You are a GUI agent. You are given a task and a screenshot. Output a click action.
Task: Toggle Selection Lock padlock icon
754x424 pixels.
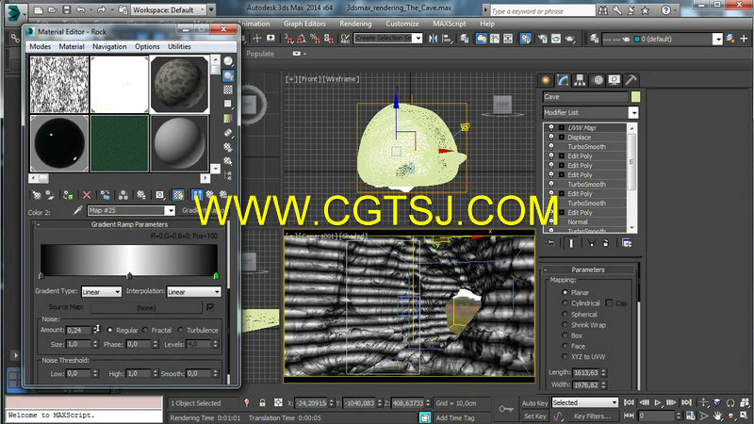(x=262, y=403)
